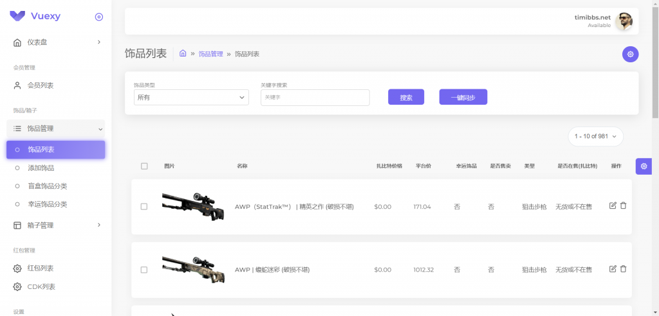
Task: Tick the select-all checkbox in table header
Action: [144, 166]
